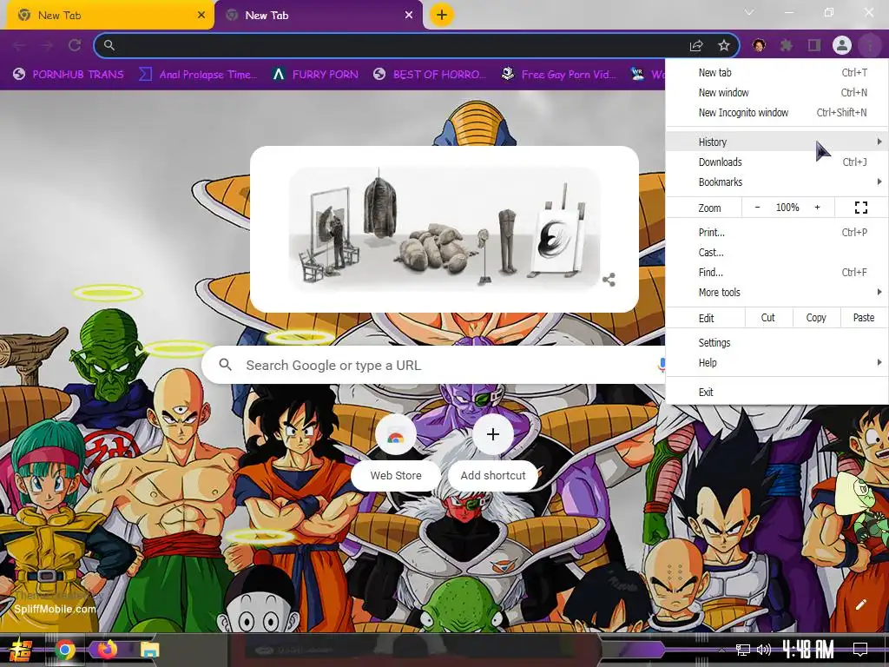Click the Google doodle image

pyautogui.click(x=444, y=229)
